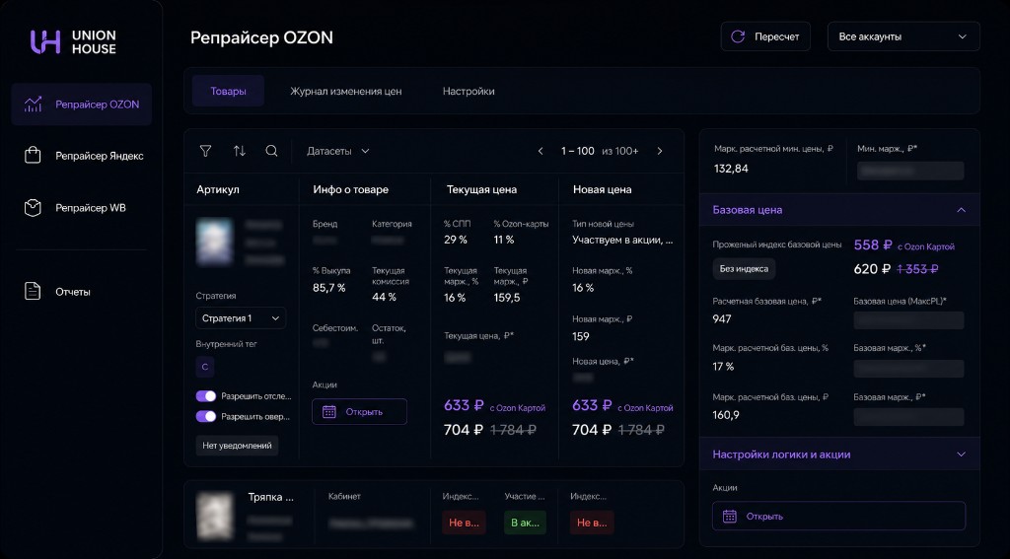Click Расчетная базовая цена value 947
The width and height of the screenshot is (1010, 559).
[x=721, y=318]
